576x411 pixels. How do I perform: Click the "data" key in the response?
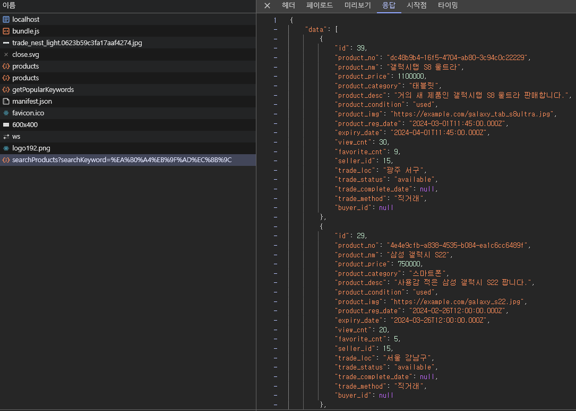(x=316, y=29)
